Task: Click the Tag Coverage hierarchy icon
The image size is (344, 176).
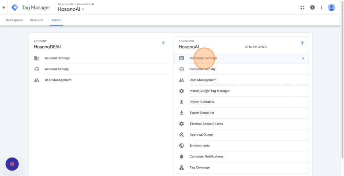Action: 181,168
